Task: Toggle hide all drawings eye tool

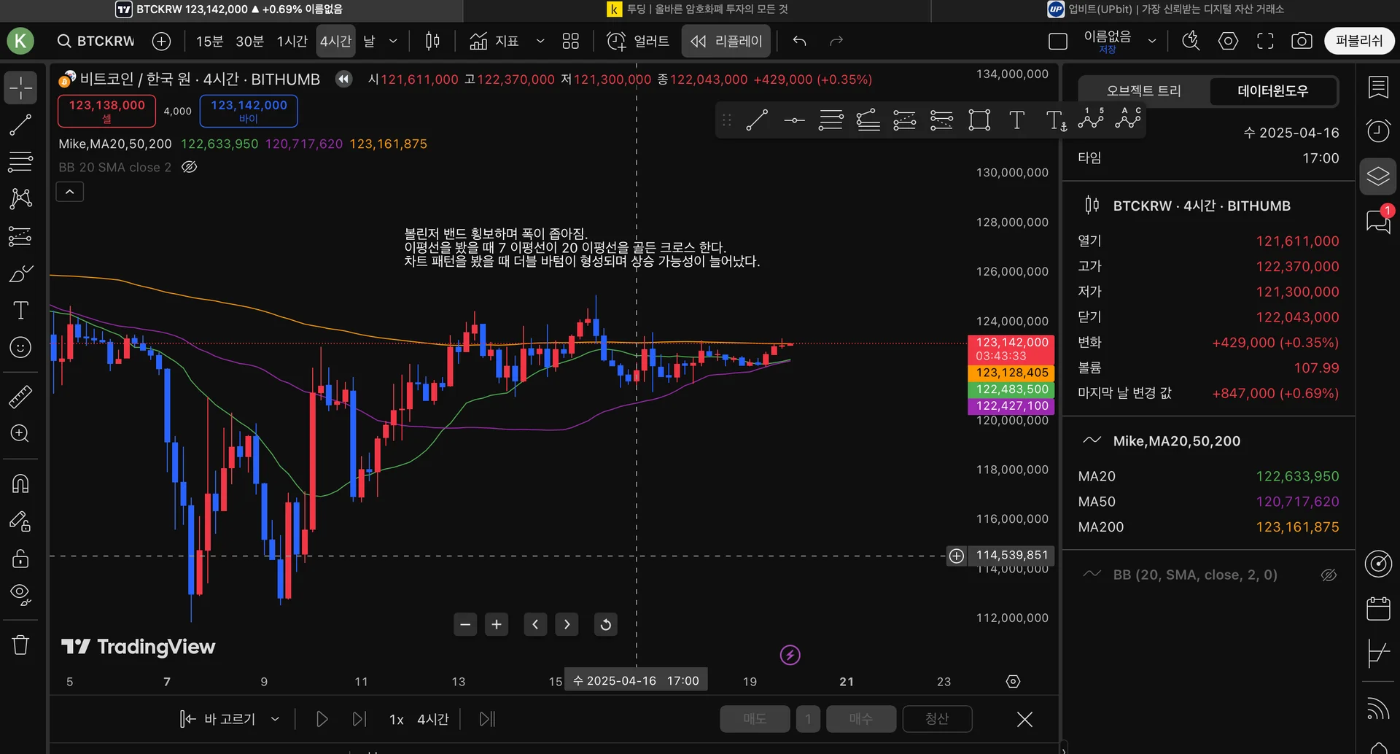Action: 20,595
